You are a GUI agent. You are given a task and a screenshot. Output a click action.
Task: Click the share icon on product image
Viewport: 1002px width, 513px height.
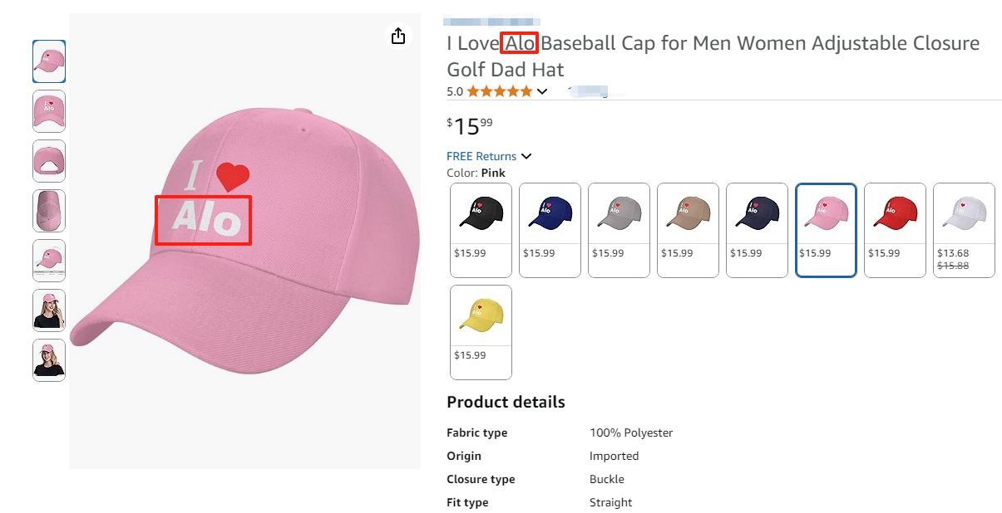coord(397,37)
